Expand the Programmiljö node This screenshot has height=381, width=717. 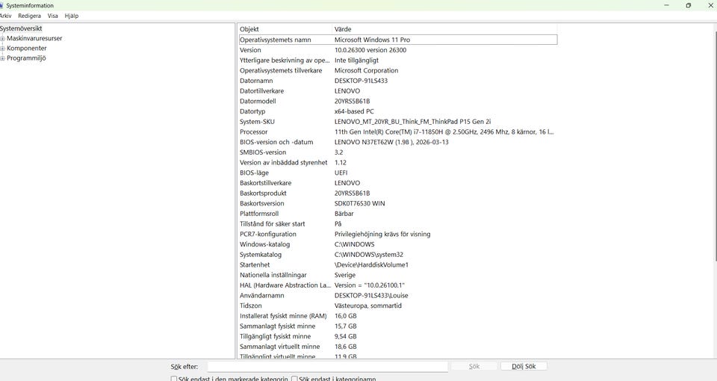pos(2,58)
